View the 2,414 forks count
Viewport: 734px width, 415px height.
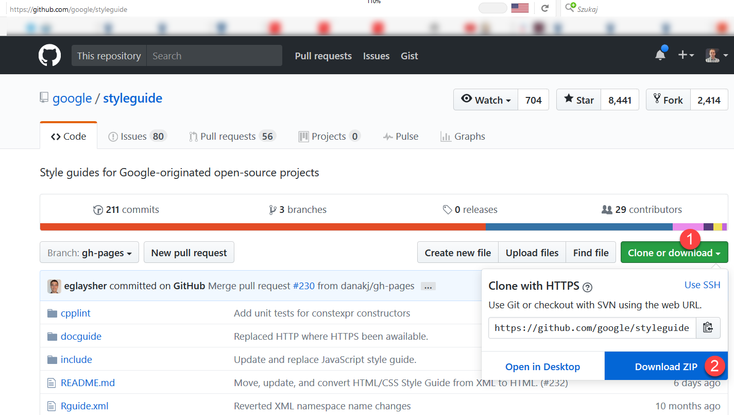pyautogui.click(x=709, y=100)
